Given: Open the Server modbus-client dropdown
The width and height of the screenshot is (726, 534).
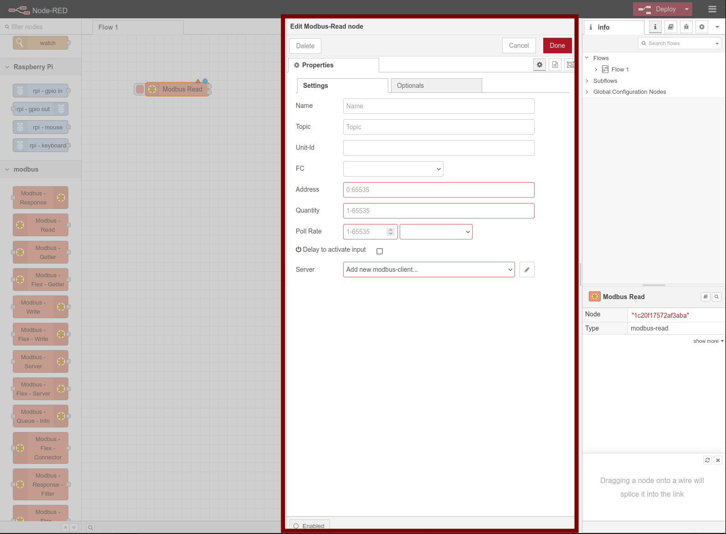Looking at the screenshot, I should point(428,270).
